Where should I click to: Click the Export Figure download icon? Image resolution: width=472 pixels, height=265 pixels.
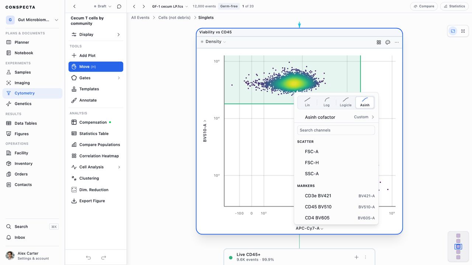click(74, 201)
